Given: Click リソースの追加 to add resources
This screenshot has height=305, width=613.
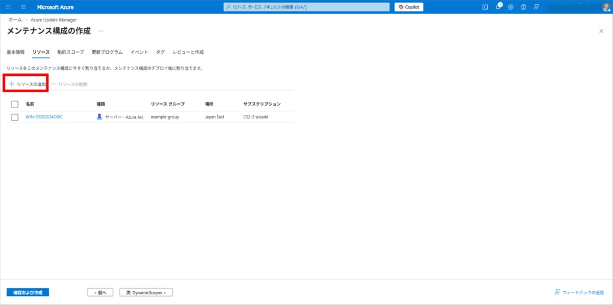Looking at the screenshot, I should click(x=28, y=84).
